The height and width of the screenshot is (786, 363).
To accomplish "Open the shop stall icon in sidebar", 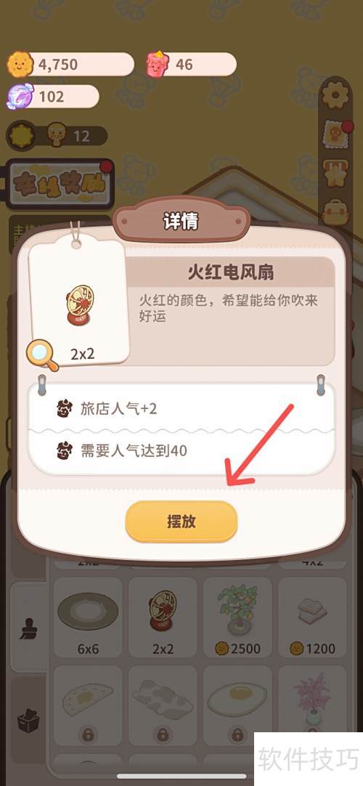I will [336, 174].
